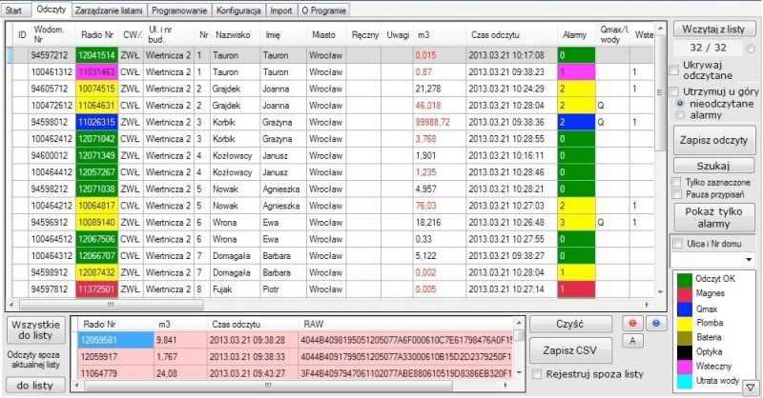The height and width of the screenshot is (398, 763).
Task: Toggle the 'Tylko zaznaczone' checkbox
Action: click(x=677, y=182)
